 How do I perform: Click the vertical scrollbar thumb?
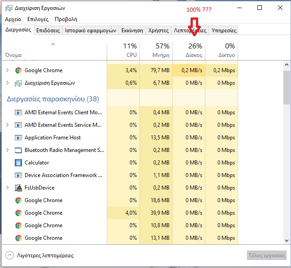pyautogui.click(x=287, y=87)
